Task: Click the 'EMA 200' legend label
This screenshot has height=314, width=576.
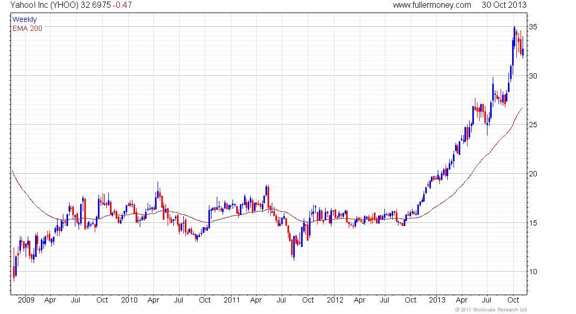Action: click(28, 28)
